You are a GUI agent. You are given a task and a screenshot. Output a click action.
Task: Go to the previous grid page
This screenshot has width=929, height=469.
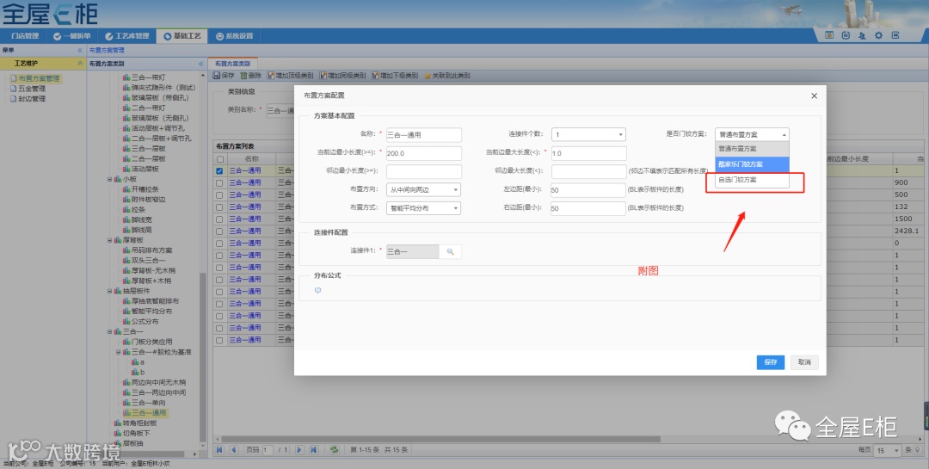click(233, 450)
